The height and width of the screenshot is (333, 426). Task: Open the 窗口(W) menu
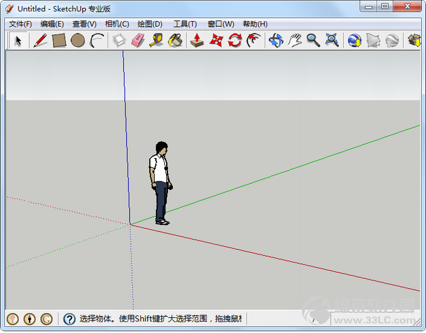tap(220, 24)
